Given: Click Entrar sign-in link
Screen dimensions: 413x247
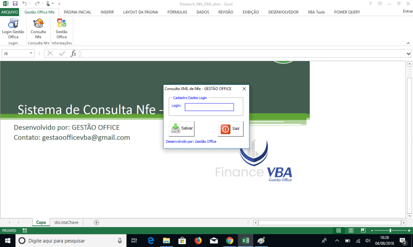Looking at the screenshot, I should coord(408,11).
